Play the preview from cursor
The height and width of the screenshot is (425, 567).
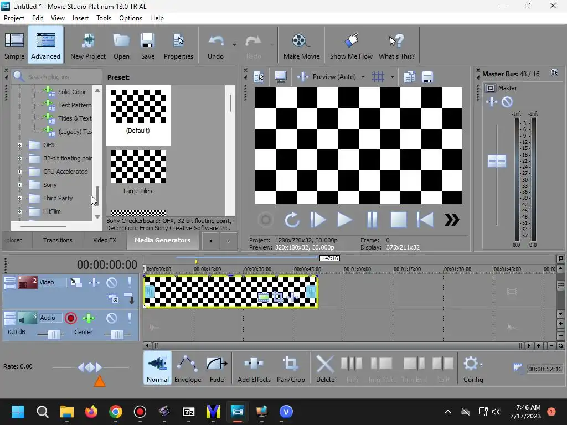[x=344, y=220]
